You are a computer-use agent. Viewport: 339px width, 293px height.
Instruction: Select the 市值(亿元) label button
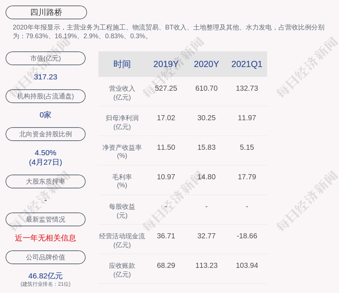(x=46, y=58)
